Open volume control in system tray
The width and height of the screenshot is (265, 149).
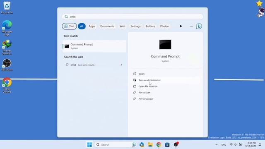[x=236, y=144]
